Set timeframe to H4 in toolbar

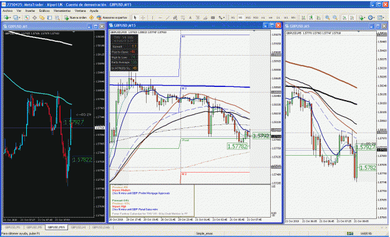pyautogui.click(x=271, y=18)
